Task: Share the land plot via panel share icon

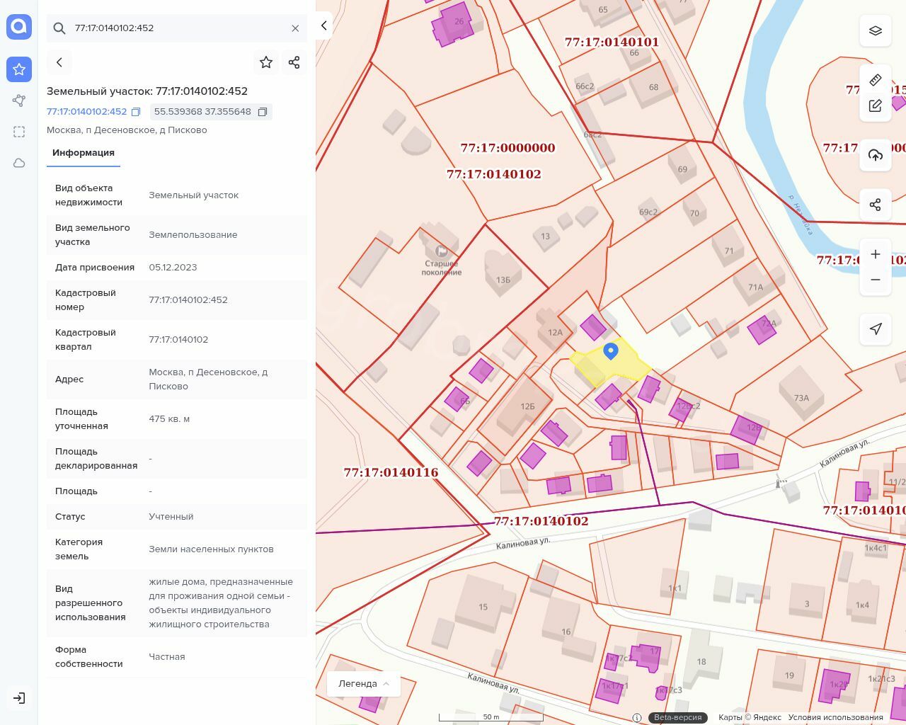Action: click(294, 62)
